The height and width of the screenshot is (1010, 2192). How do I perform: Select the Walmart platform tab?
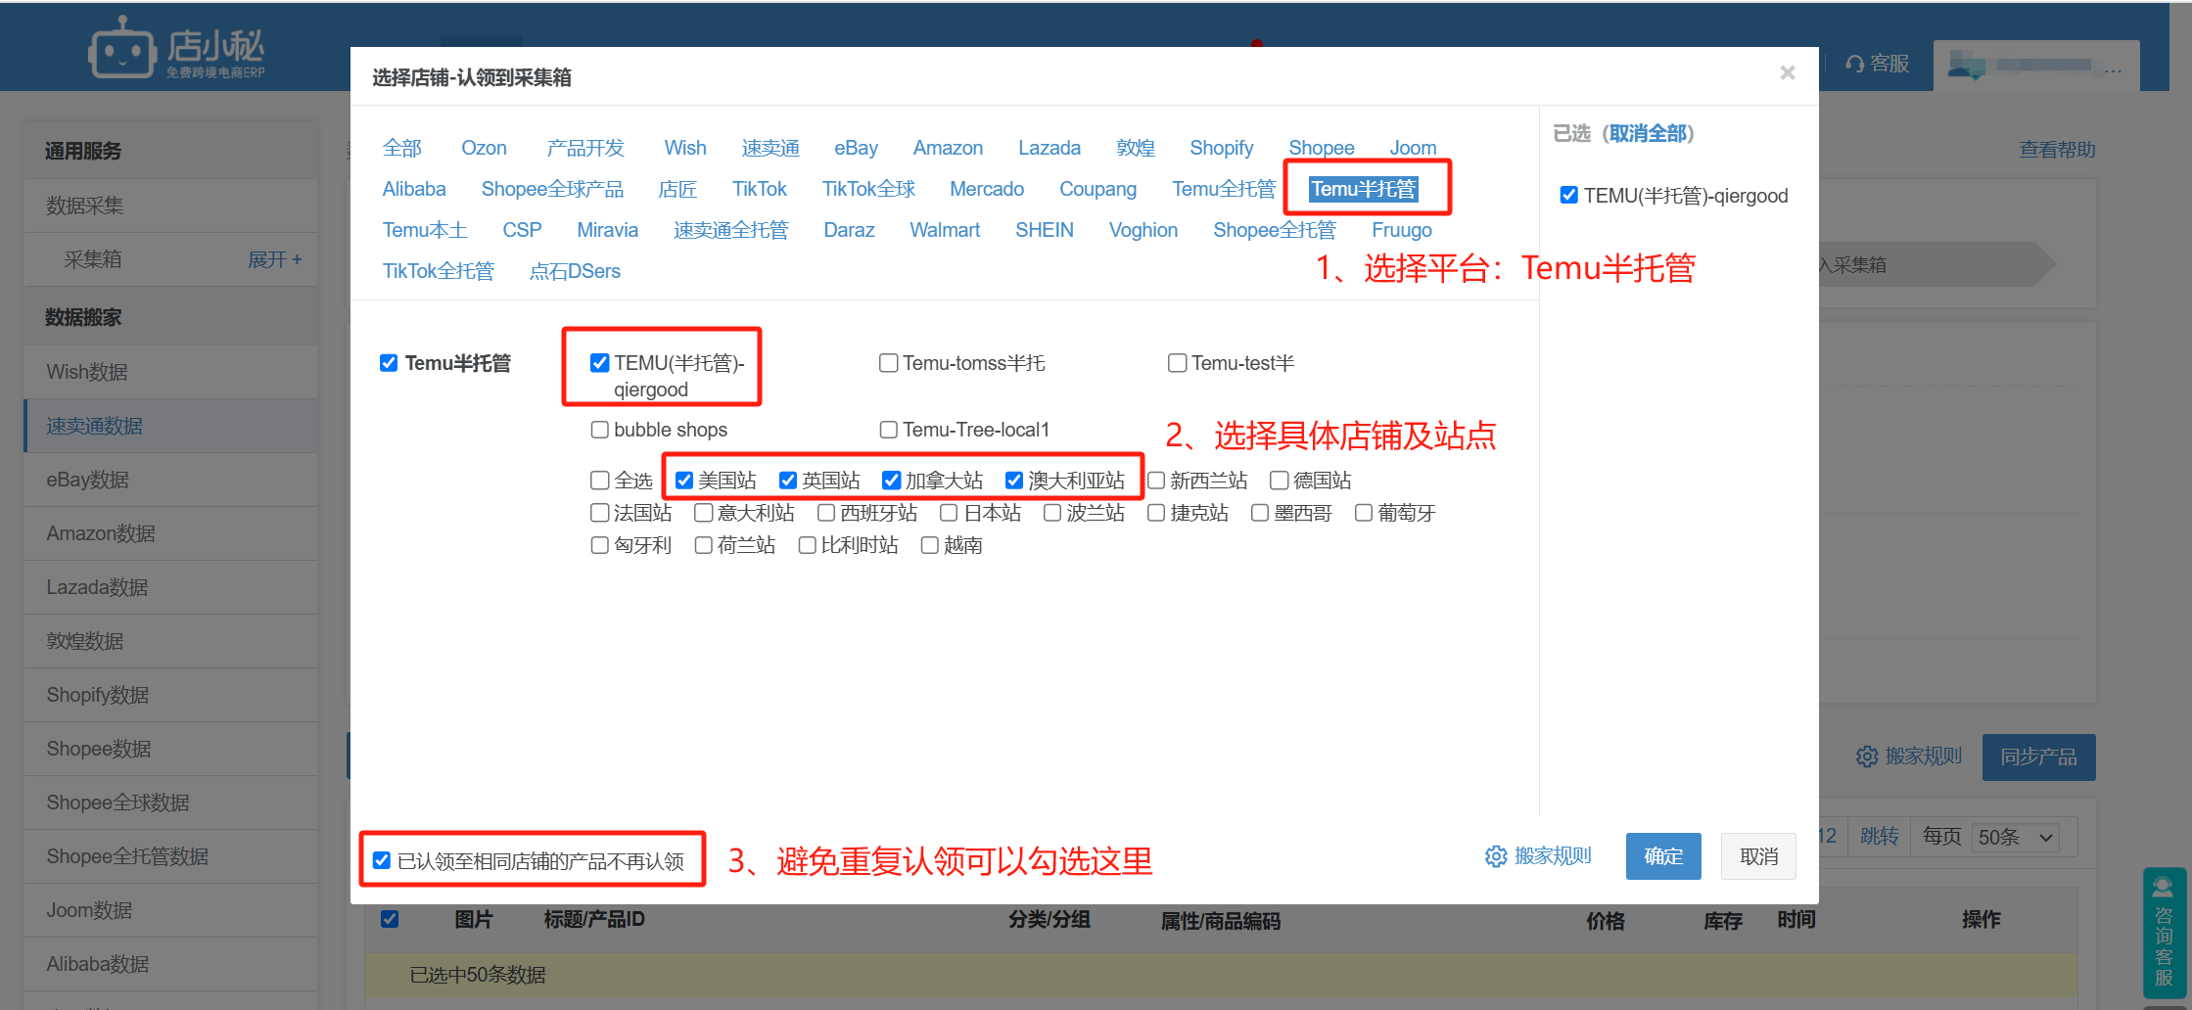point(944,230)
